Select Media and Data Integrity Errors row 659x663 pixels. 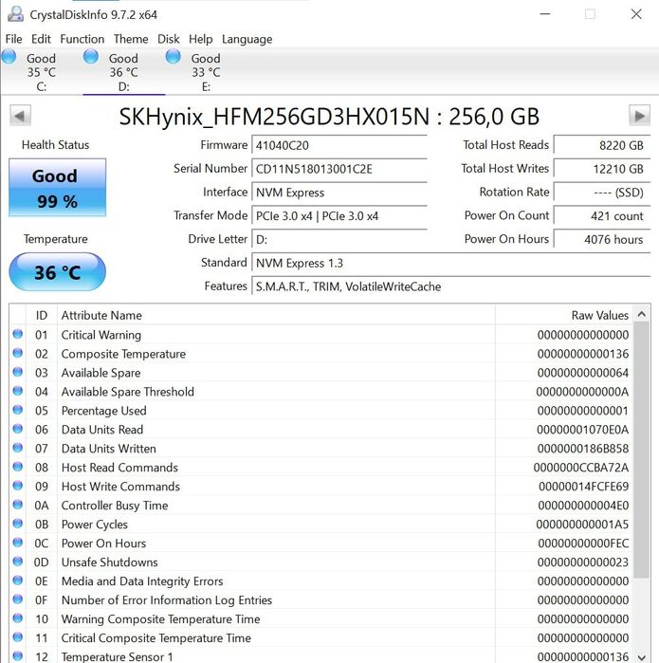pyautogui.click(x=320, y=581)
